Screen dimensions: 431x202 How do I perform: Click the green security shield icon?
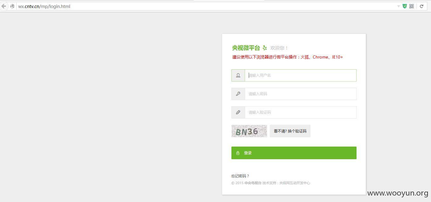(405, 6)
